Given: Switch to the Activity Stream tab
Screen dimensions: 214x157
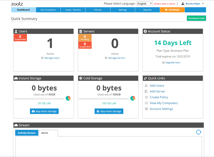Looking at the screenshot, I should tap(27, 133).
